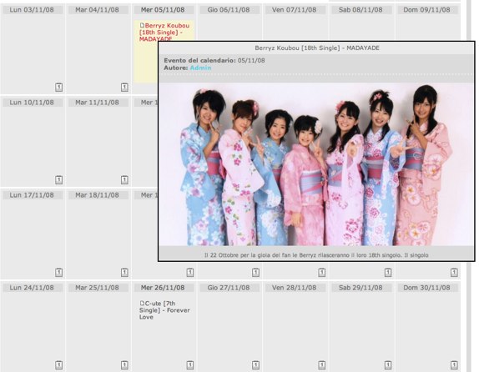
Task: Click the add-event icon in Mer 26/11/08 cell
Action: pyautogui.click(x=190, y=365)
